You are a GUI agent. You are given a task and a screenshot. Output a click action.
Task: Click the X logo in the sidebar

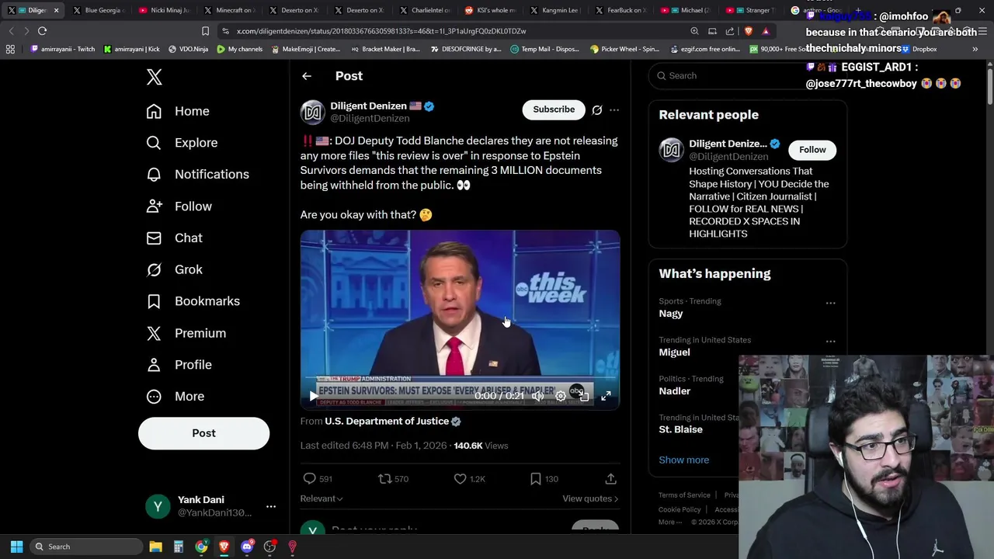(154, 76)
